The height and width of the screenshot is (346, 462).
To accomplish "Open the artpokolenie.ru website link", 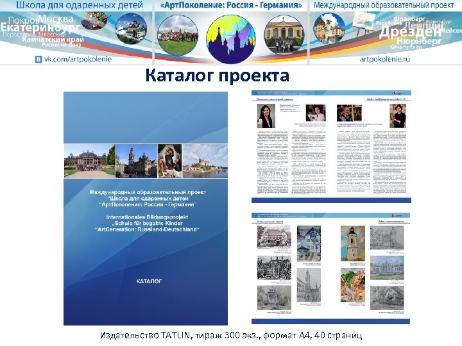I will pyautogui.click(x=385, y=59).
